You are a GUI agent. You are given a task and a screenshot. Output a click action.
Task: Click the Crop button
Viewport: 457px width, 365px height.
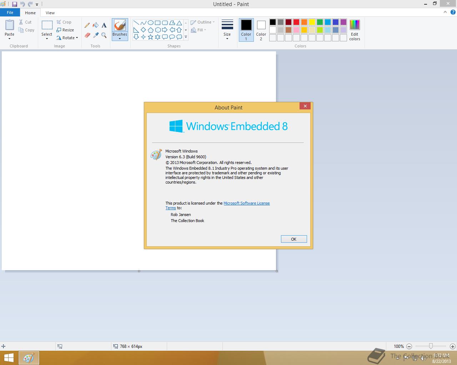(x=64, y=22)
